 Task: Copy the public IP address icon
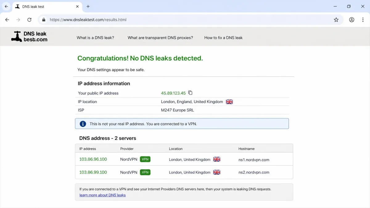point(190,93)
